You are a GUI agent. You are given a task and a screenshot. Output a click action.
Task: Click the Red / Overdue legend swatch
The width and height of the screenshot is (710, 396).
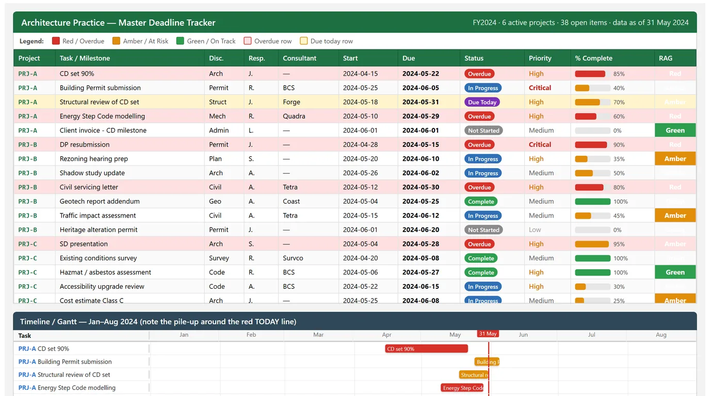coord(56,41)
